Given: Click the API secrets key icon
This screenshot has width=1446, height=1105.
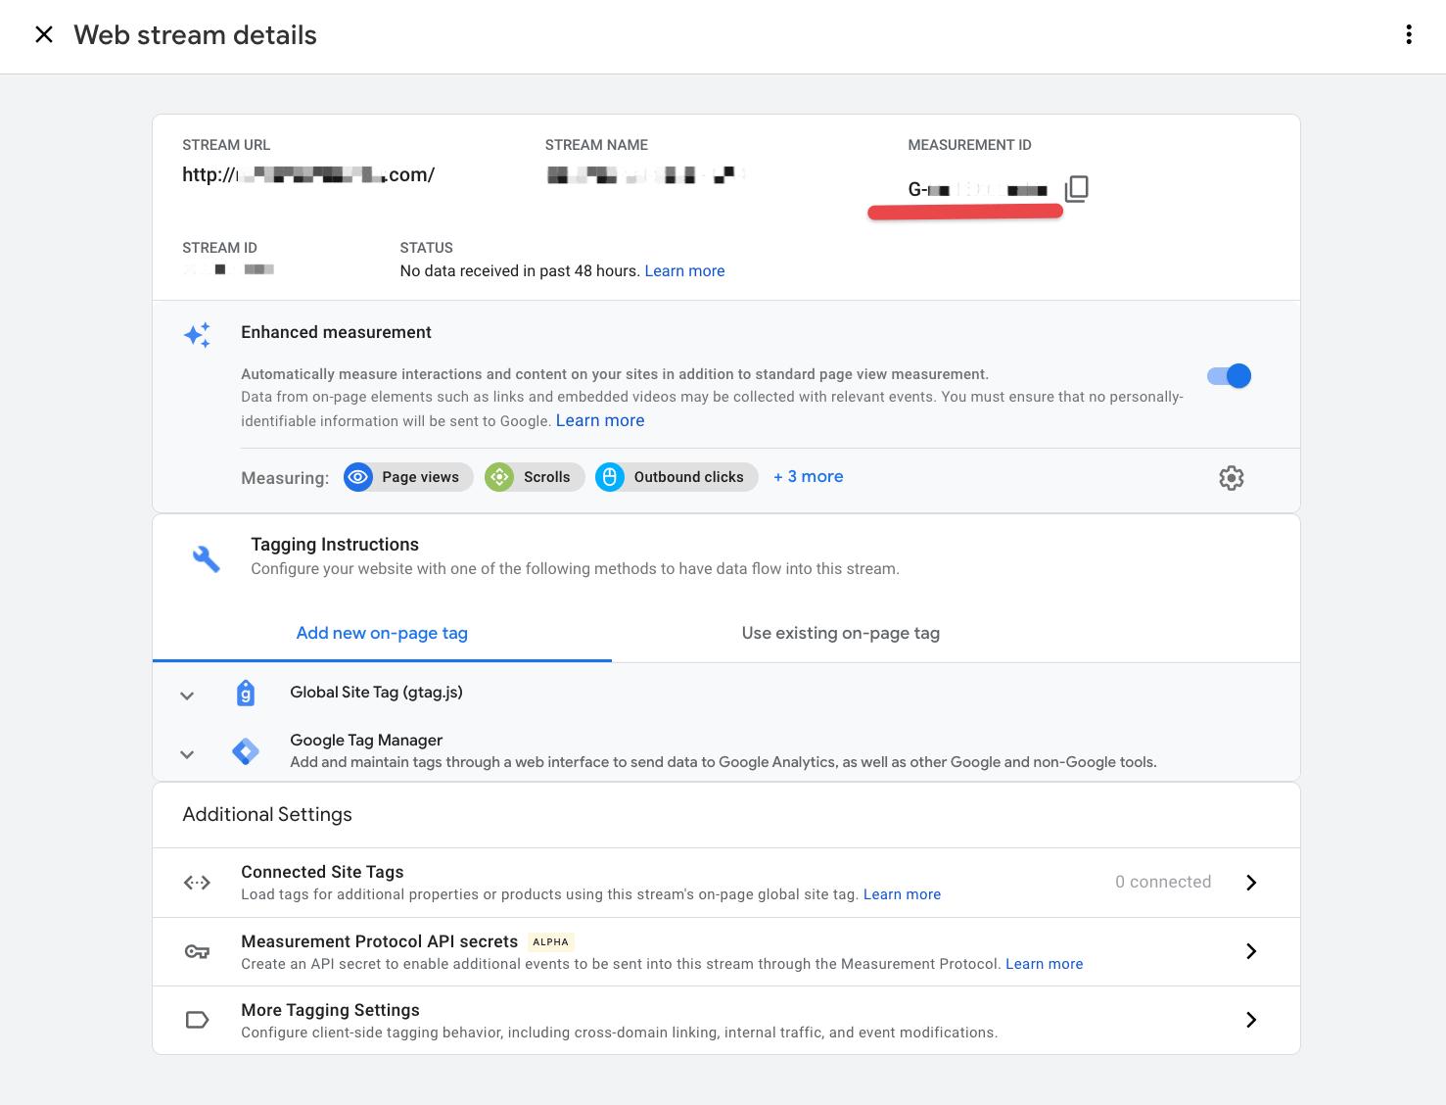Looking at the screenshot, I should [x=197, y=951].
